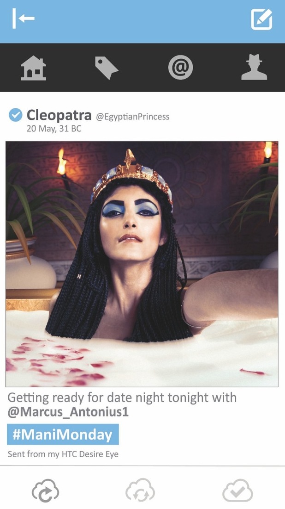Open Cleopatra's profile name
The image size is (285, 509).
[x=59, y=115]
